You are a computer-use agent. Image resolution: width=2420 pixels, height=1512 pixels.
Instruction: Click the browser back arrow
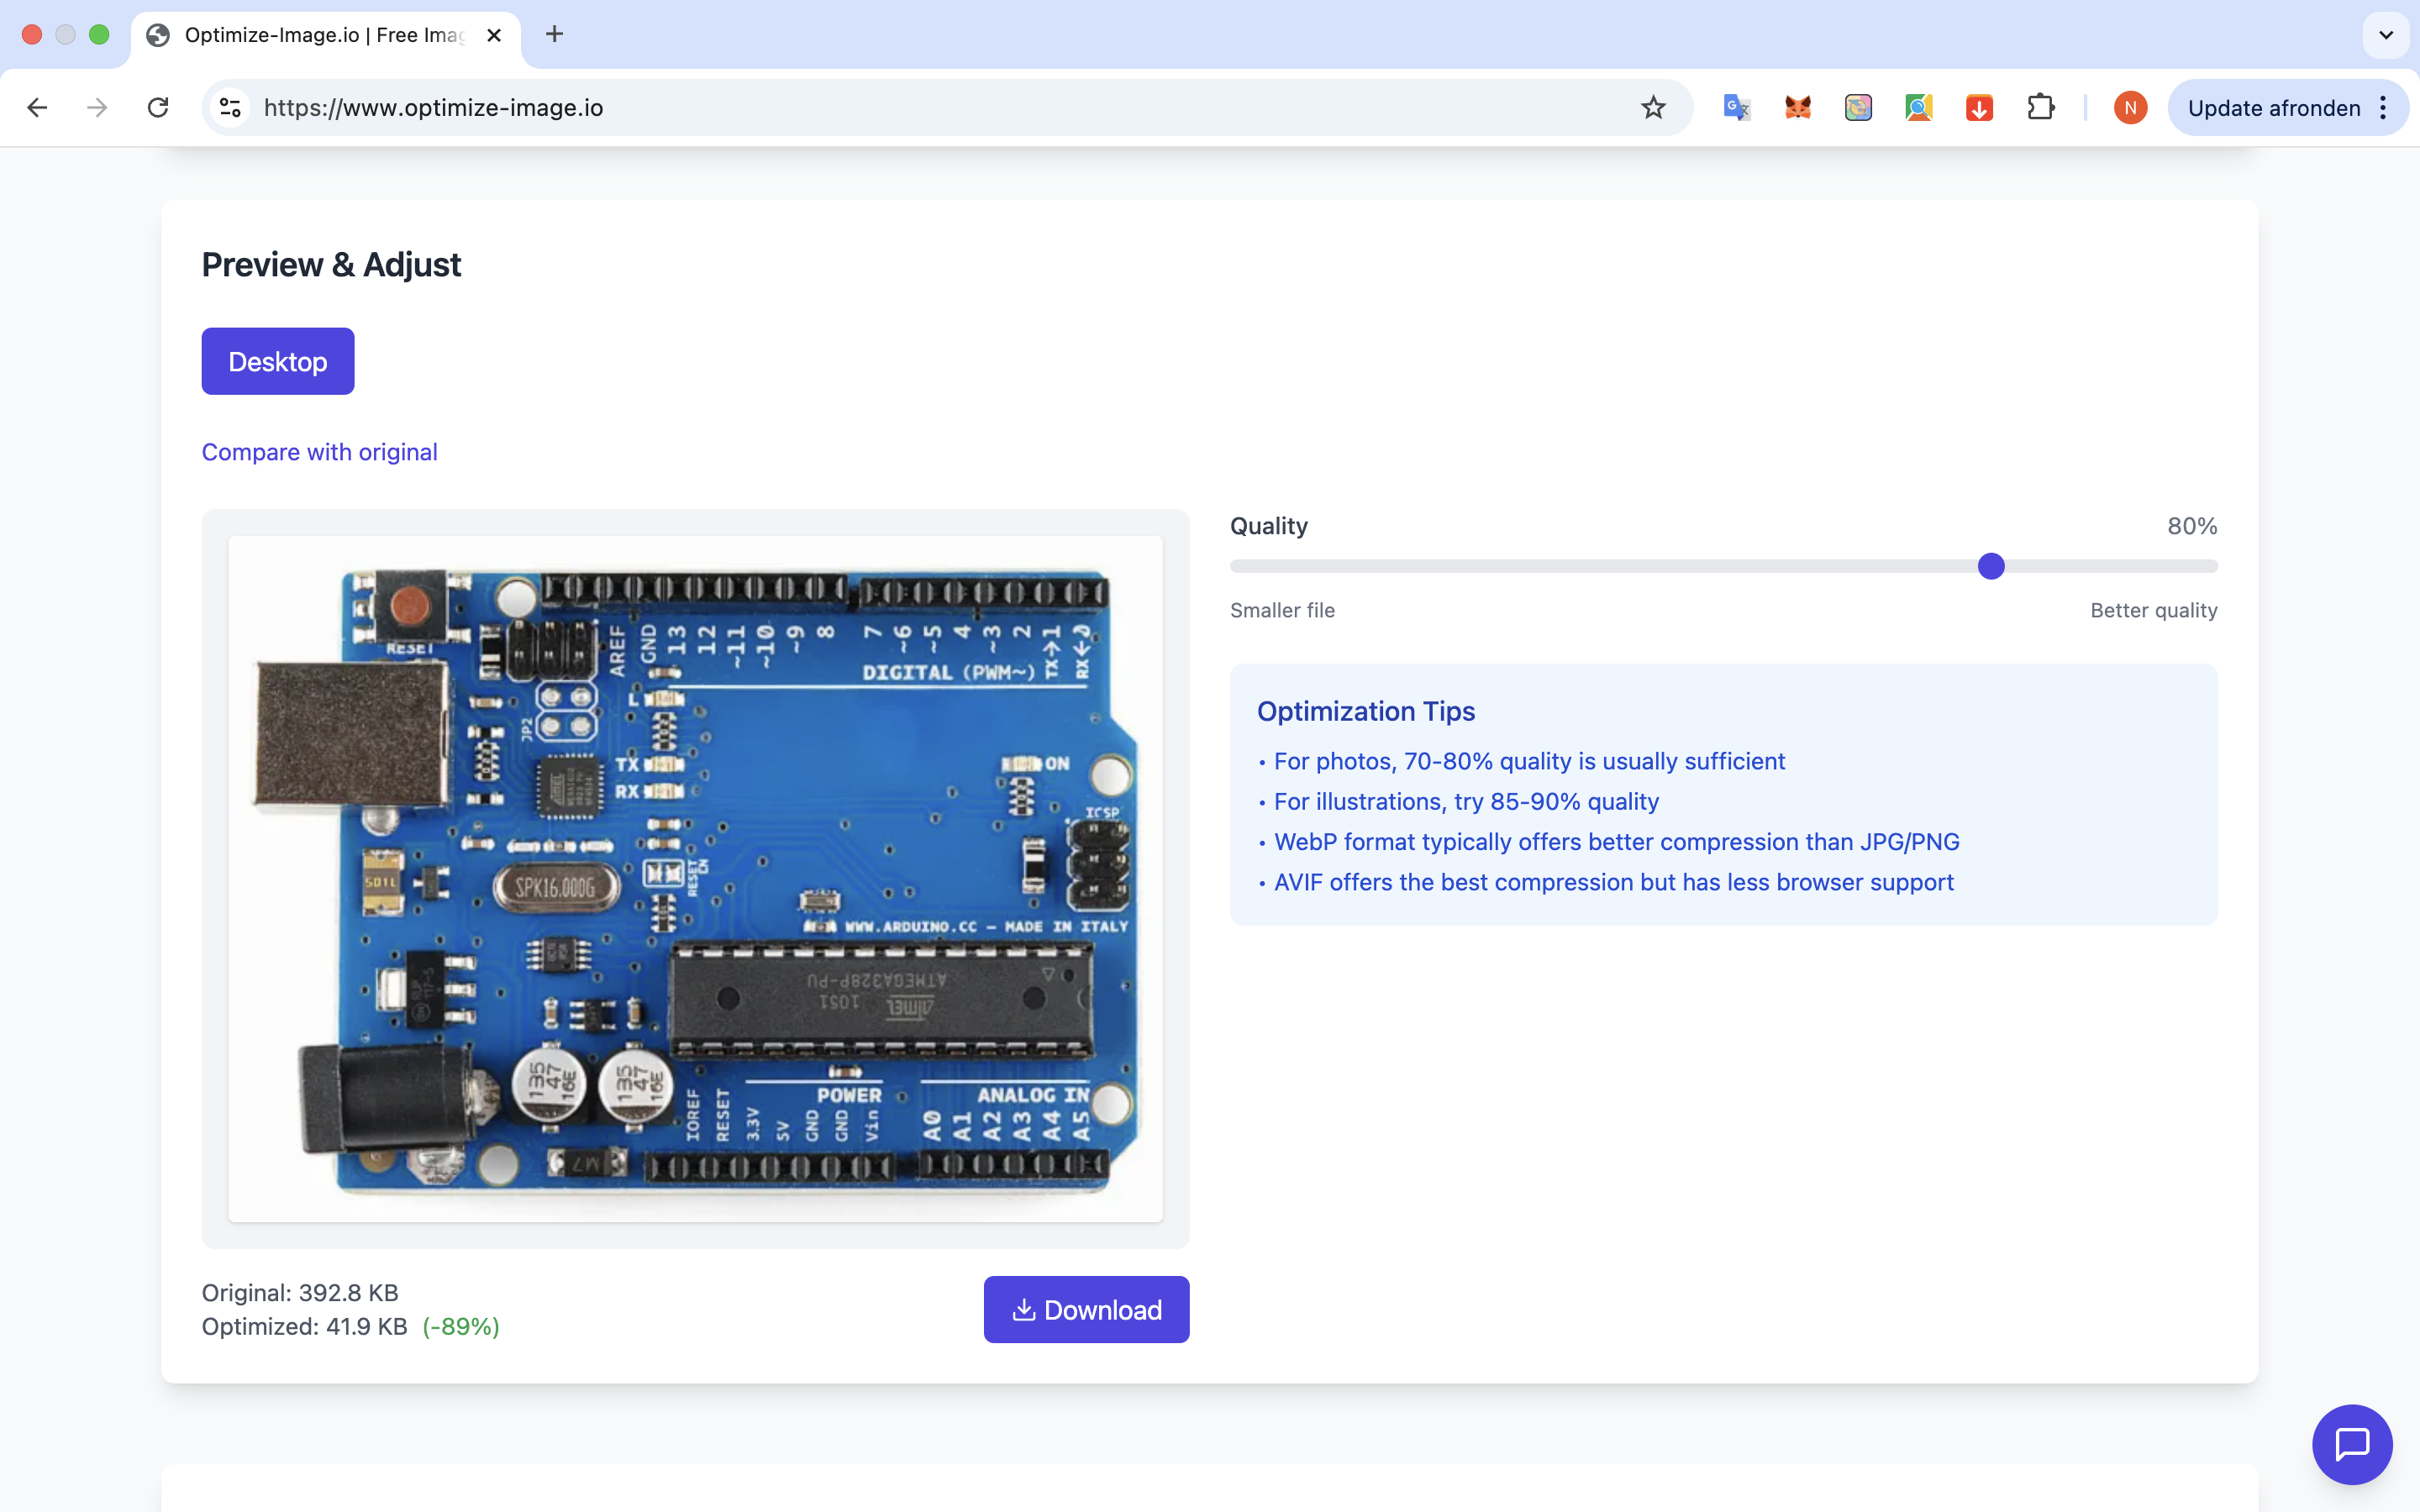coord(37,107)
